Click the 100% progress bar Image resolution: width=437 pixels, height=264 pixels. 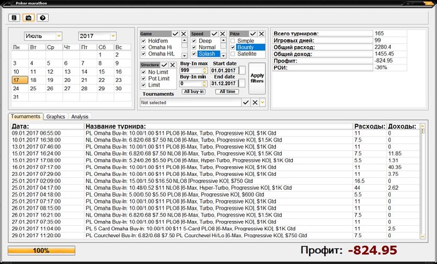pyautogui.click(x=41, y=250)
